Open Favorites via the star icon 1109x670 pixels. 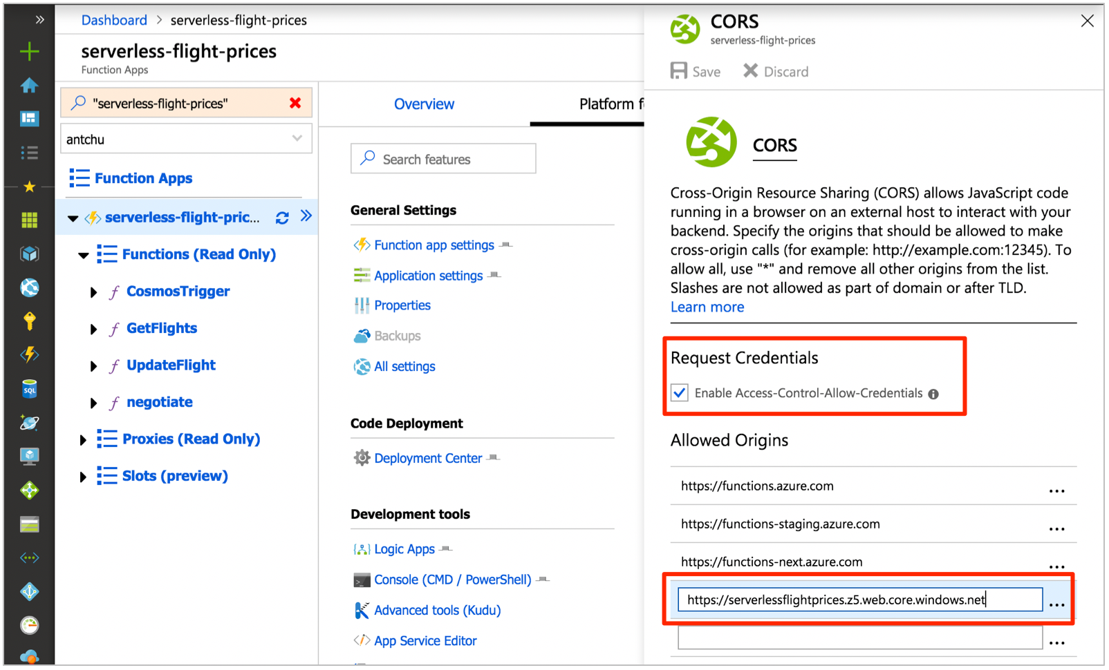[29, 186]
